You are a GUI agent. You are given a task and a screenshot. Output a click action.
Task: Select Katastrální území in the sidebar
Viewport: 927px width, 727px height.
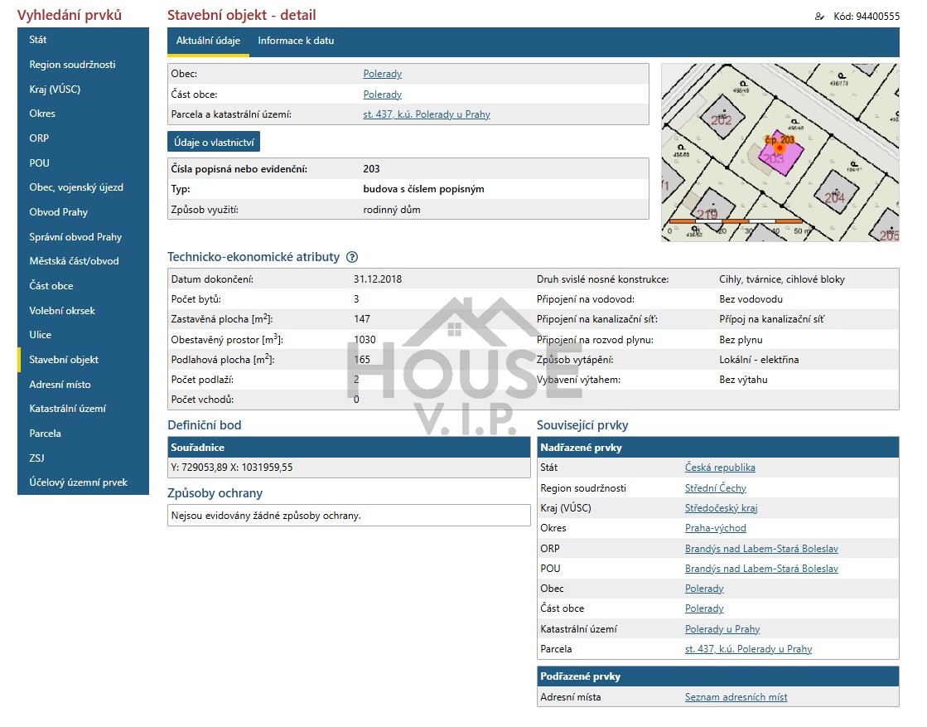(67, 409)
